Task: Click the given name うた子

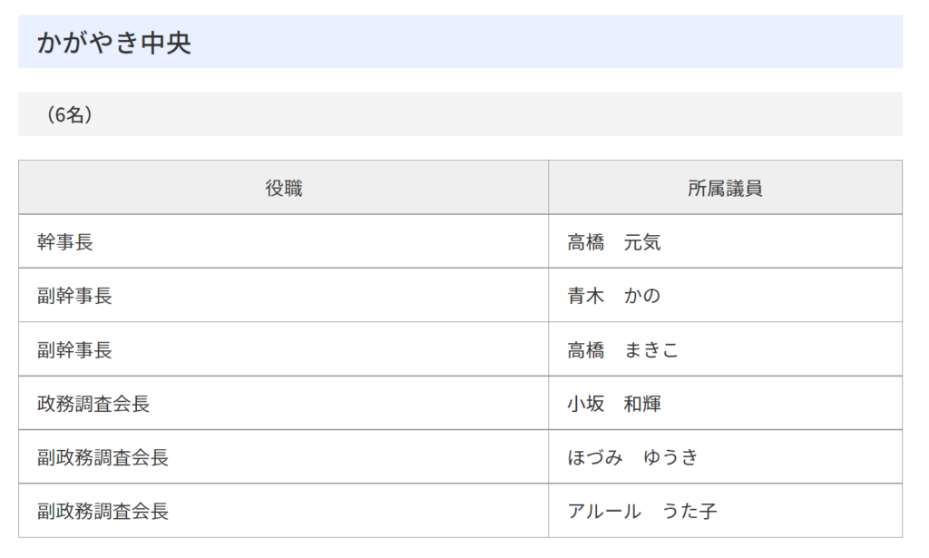Action: (x=689, y=511)
